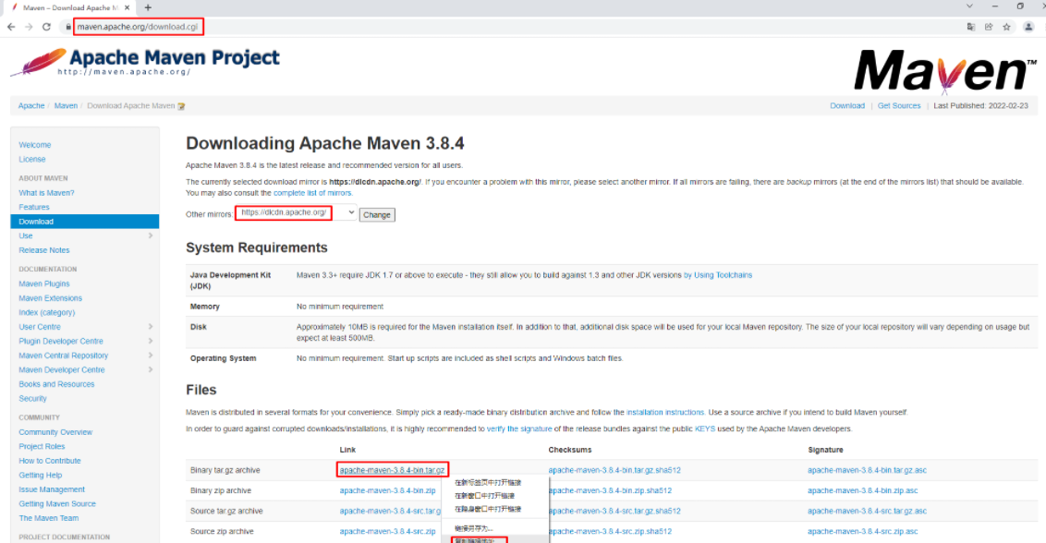Open Books and Resources in sidebar

tap(56, 384)
